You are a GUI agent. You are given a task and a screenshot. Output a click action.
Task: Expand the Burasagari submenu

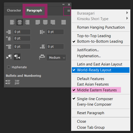click(101, 13)
